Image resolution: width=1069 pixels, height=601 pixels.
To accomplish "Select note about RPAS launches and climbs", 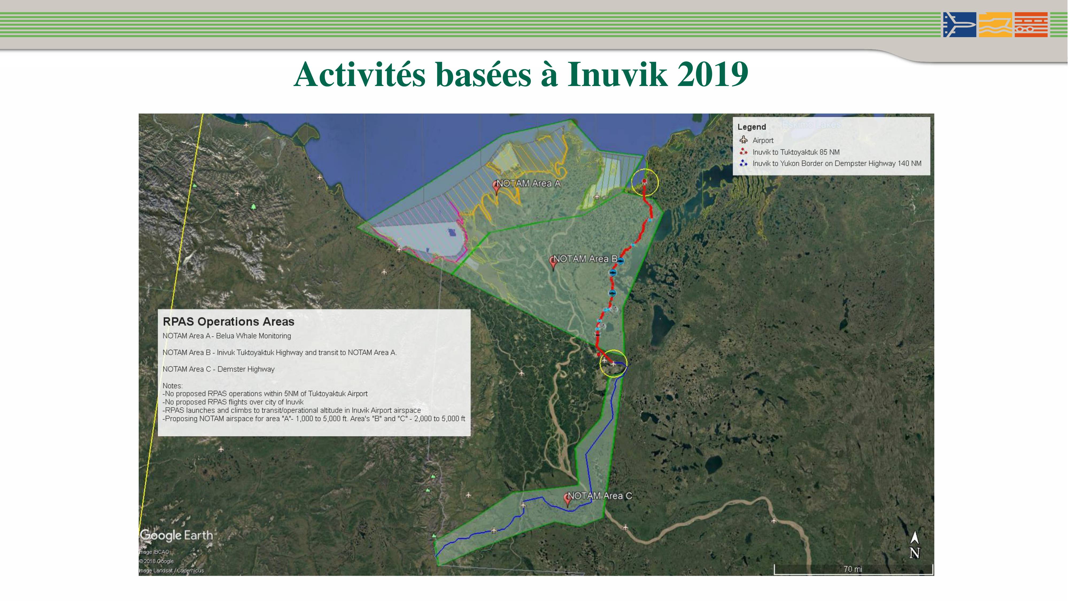I will [x=291, y=410].
